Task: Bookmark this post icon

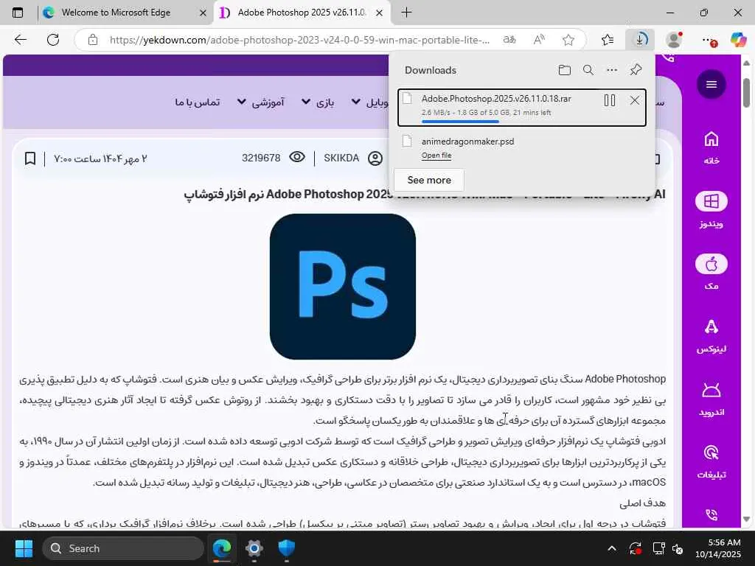Action: [x=29, y=158]
